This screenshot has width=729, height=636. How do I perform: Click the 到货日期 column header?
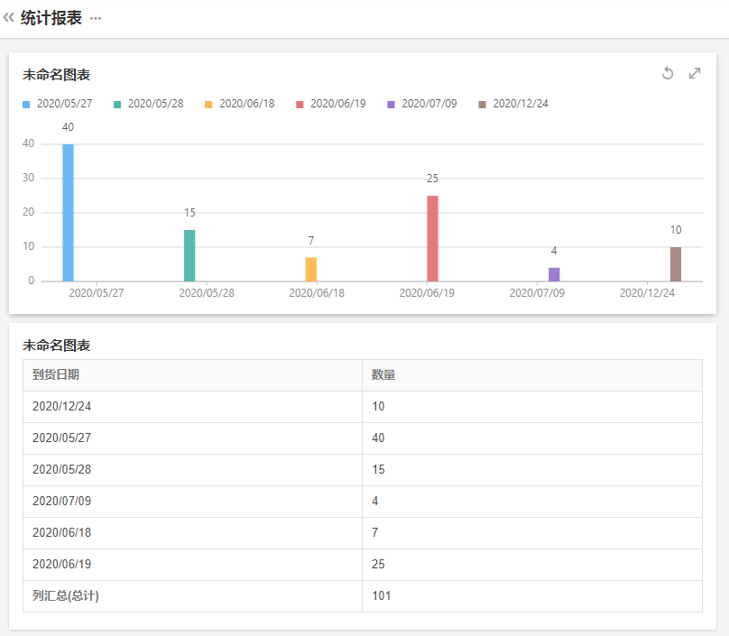56,375
